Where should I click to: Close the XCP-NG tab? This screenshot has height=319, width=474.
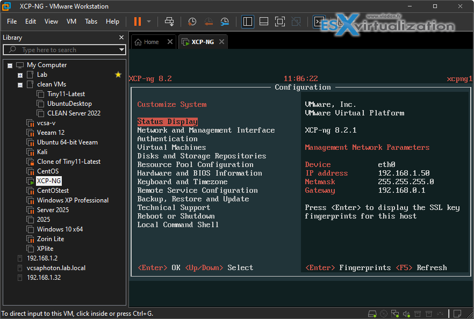point(221,42)
